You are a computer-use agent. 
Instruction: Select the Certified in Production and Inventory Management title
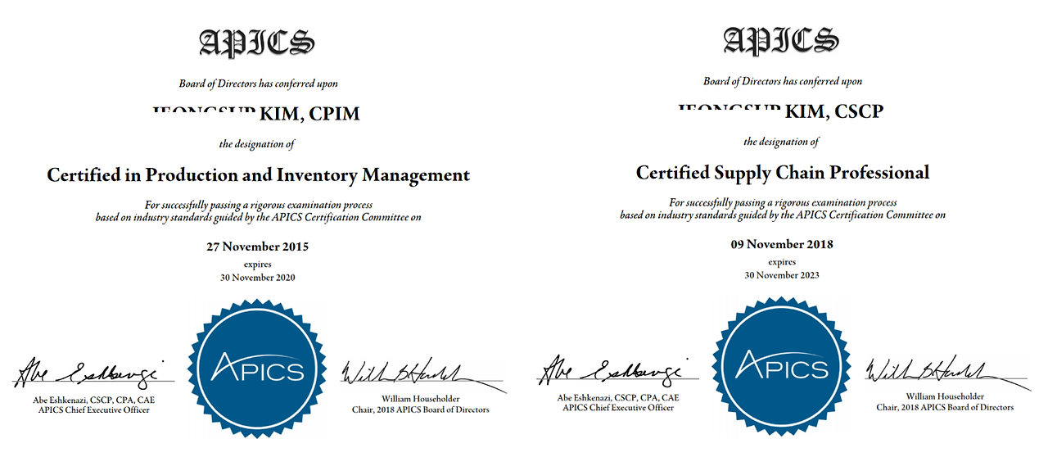(259, 175)
